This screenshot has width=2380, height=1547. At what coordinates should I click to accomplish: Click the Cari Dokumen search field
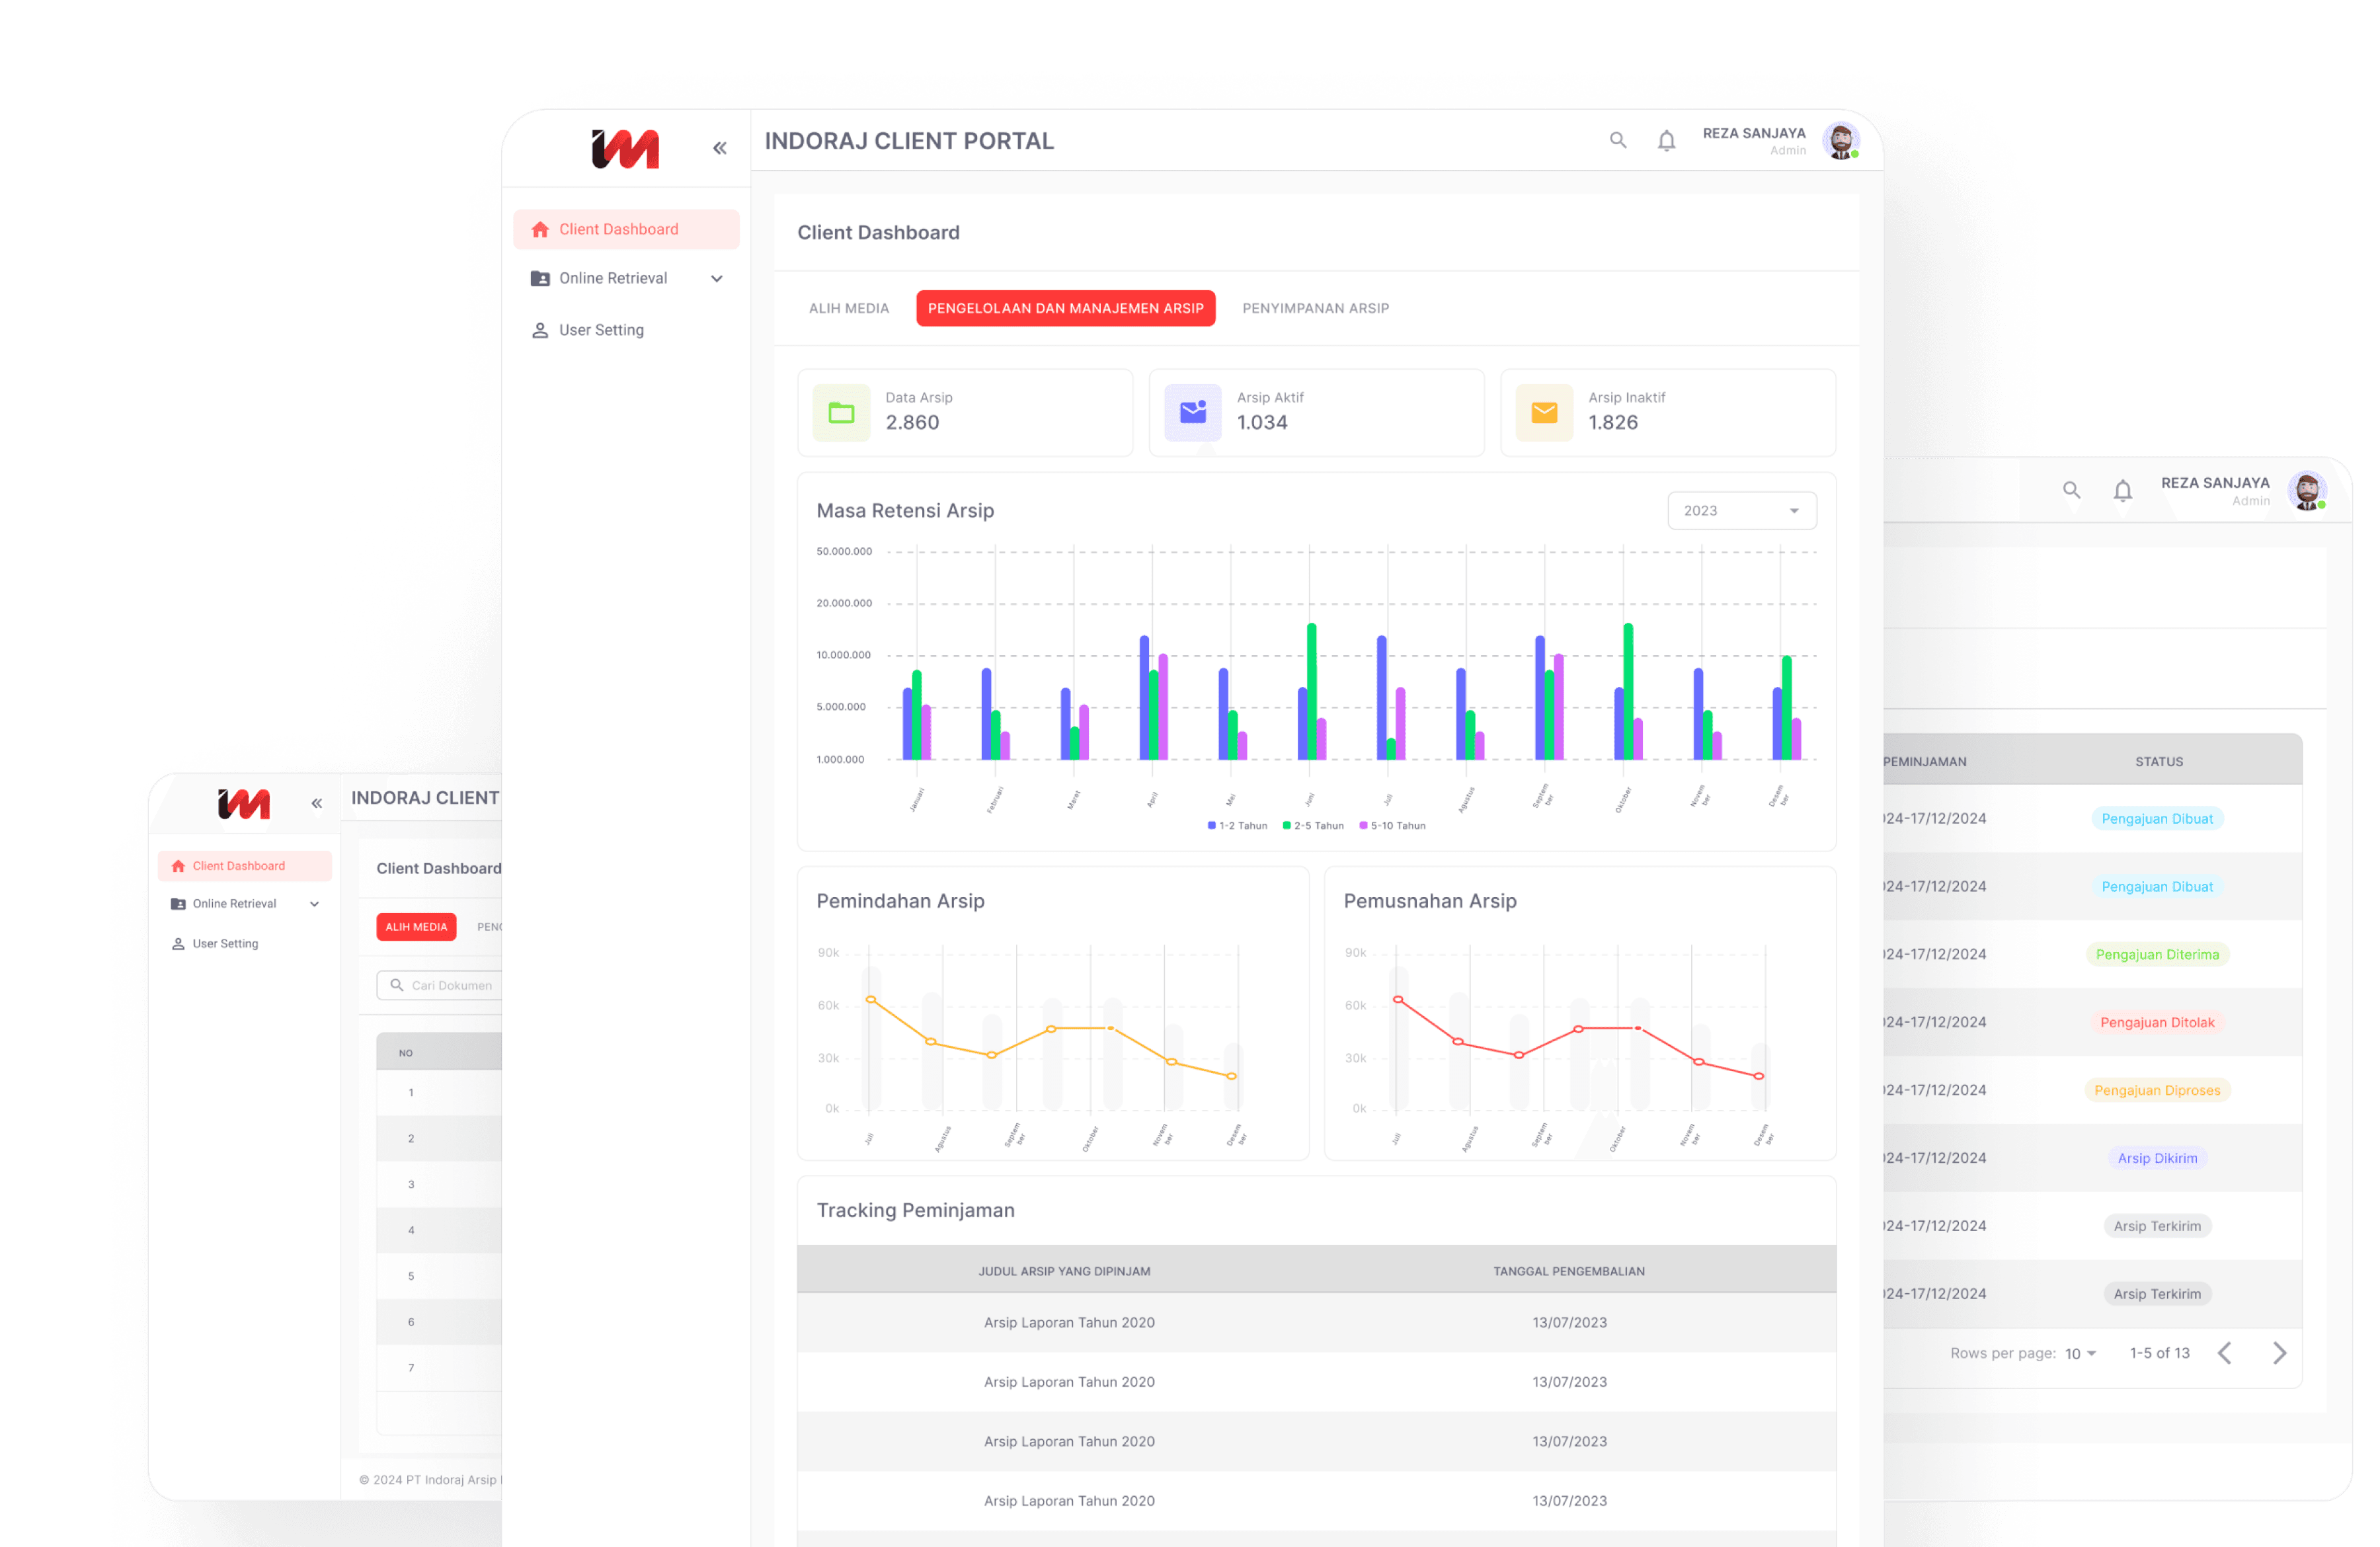pos(440,985)
